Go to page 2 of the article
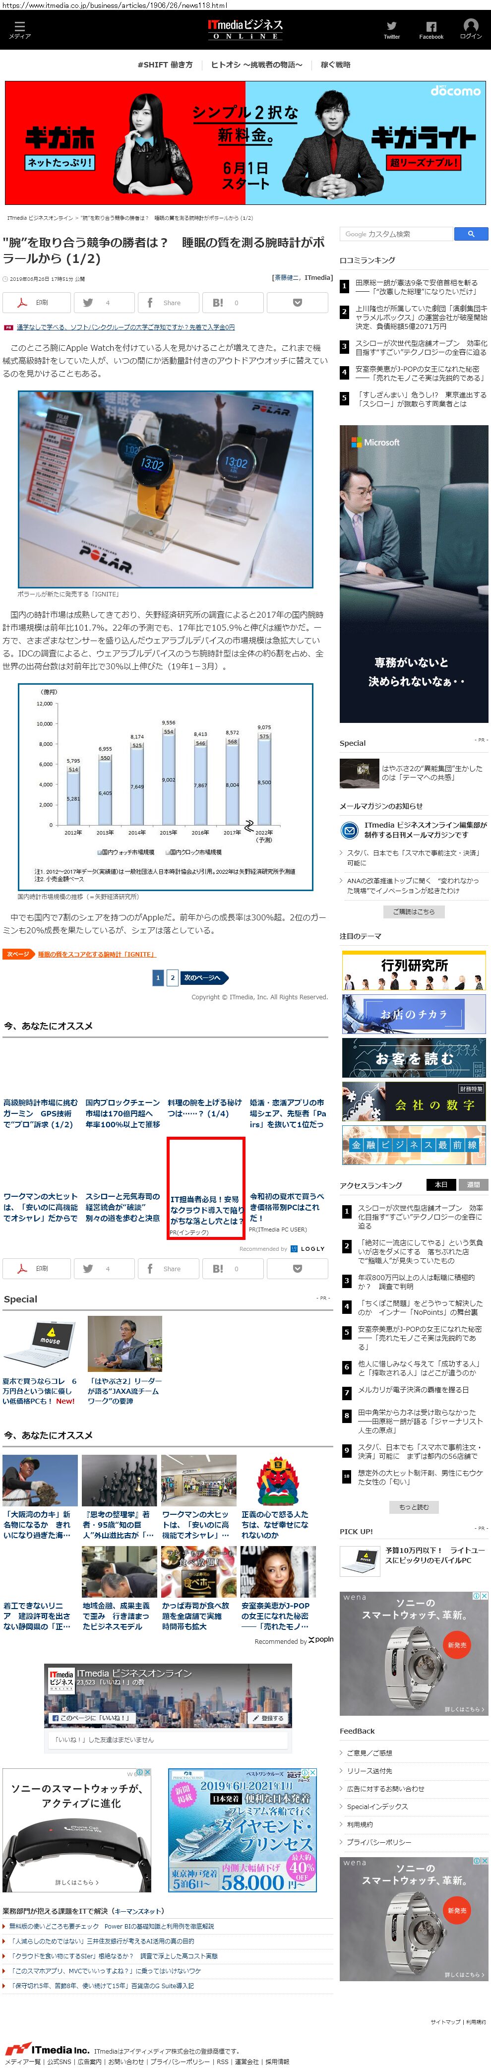The height and width of the screenshot is (2071, 491). pos(172,977)
